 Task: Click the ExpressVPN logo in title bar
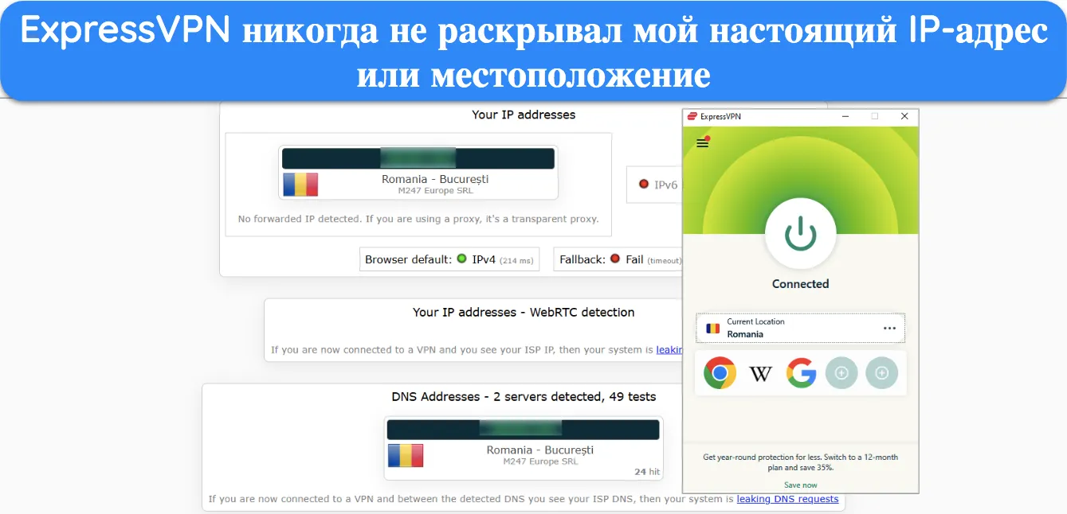[x=692, y=116]
